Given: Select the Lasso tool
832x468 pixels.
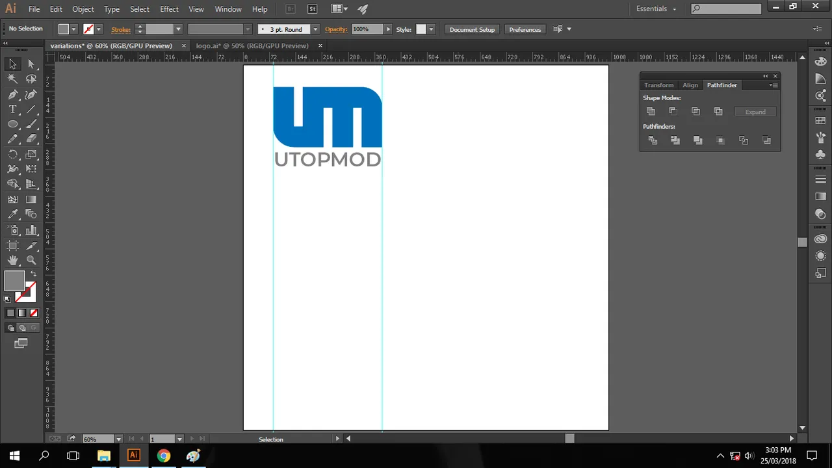Looking at the screenshot, I should click(x=31, y=79).
